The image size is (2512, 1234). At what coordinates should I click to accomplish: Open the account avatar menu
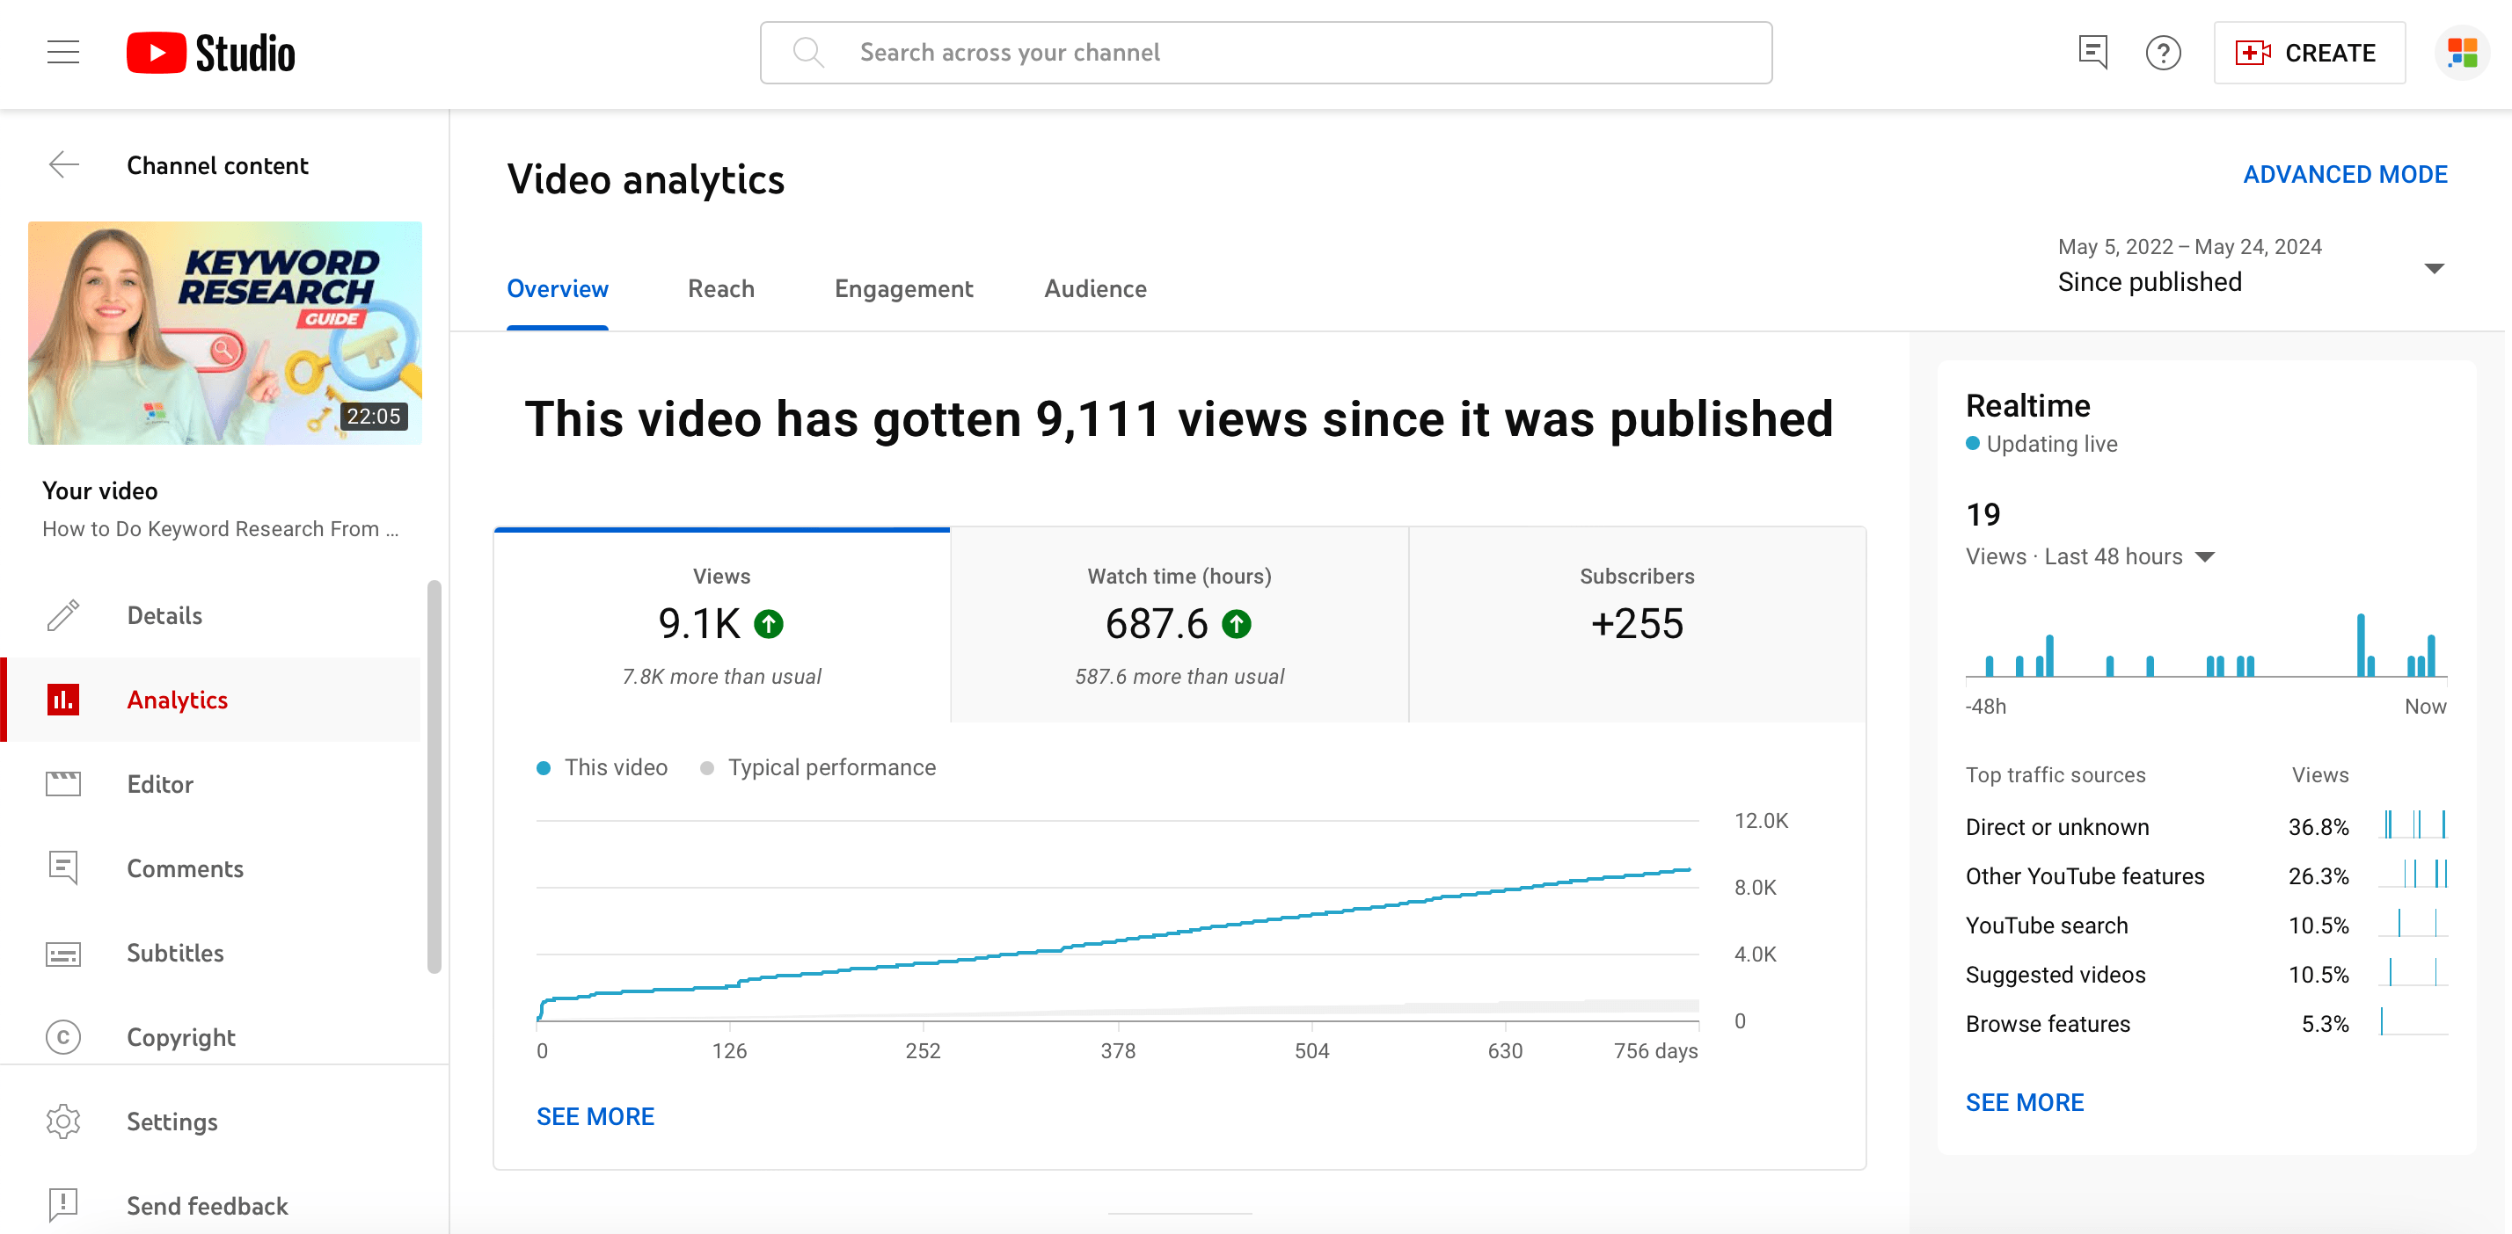[2462, 53]
